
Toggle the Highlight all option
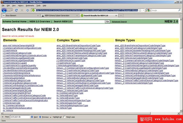pyautogui.click(x=56, y=117)
